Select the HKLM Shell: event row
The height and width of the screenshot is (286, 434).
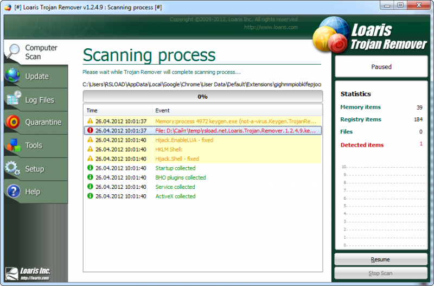pyautogui.click(x=203, y=149)
